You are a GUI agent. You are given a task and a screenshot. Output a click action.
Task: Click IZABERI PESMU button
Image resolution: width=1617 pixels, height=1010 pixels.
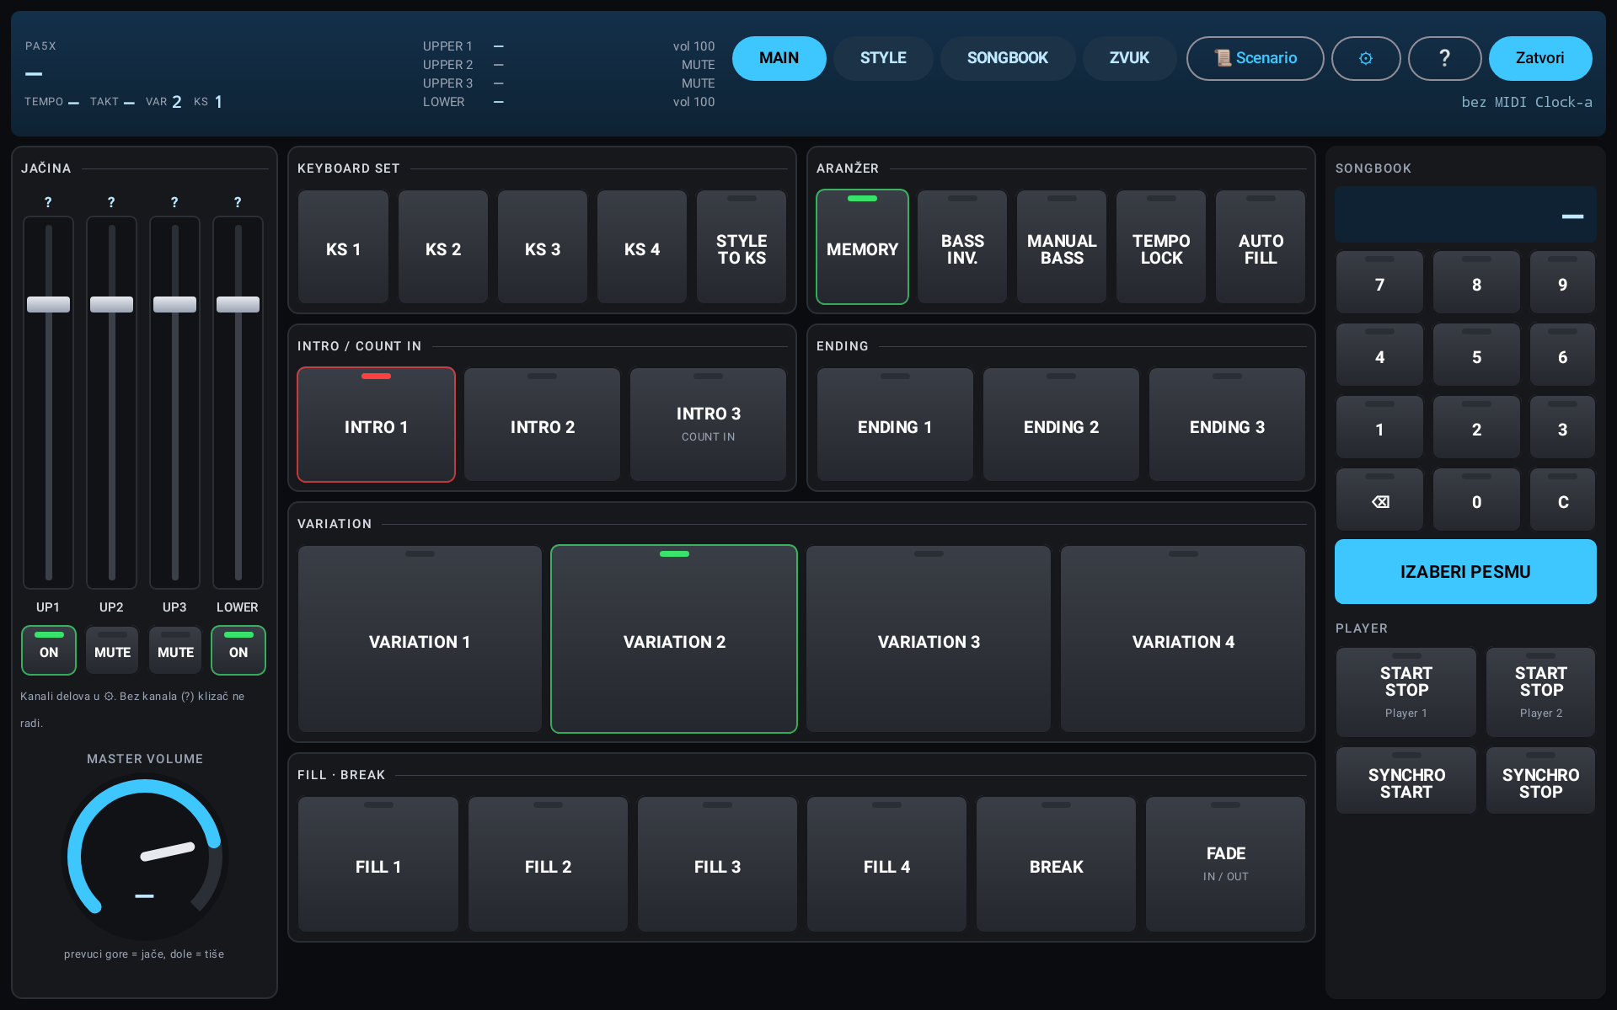[x=1465, y=571]
